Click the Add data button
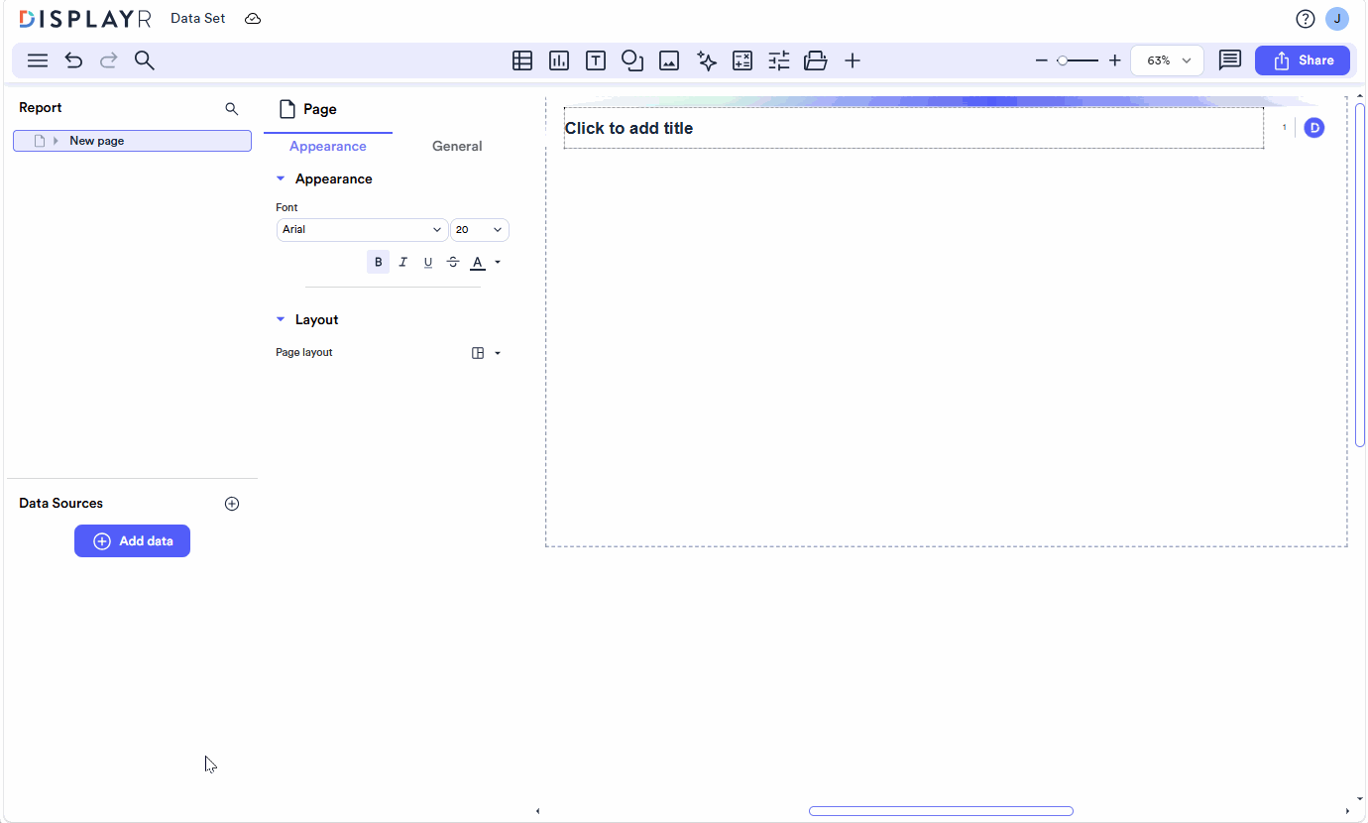 (x=132, y=540)
